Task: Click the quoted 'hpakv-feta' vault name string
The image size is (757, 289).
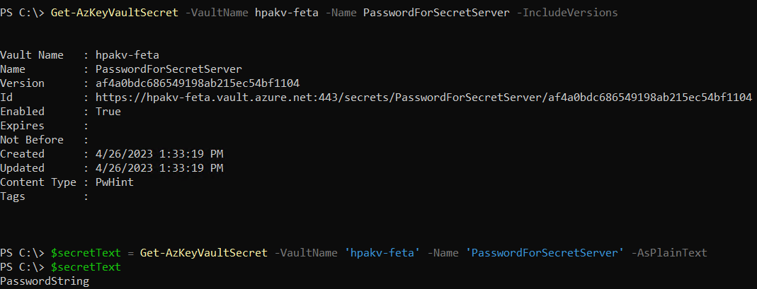Action: pos(385,253)
